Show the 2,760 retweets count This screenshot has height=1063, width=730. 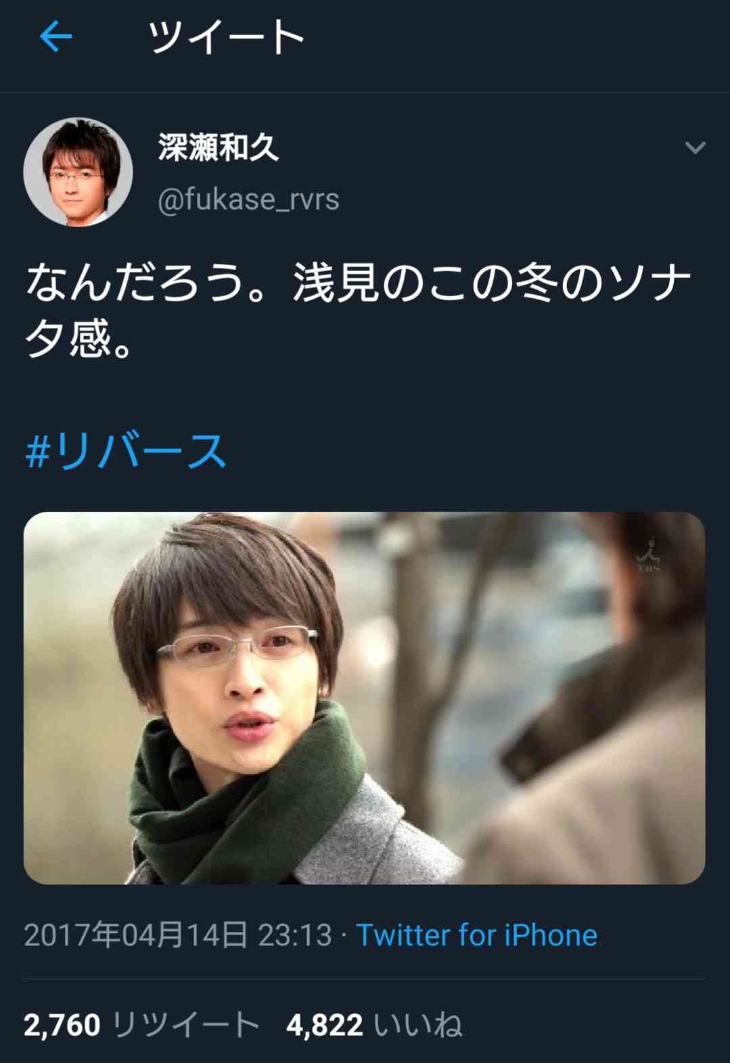[x=62, y=1025]
